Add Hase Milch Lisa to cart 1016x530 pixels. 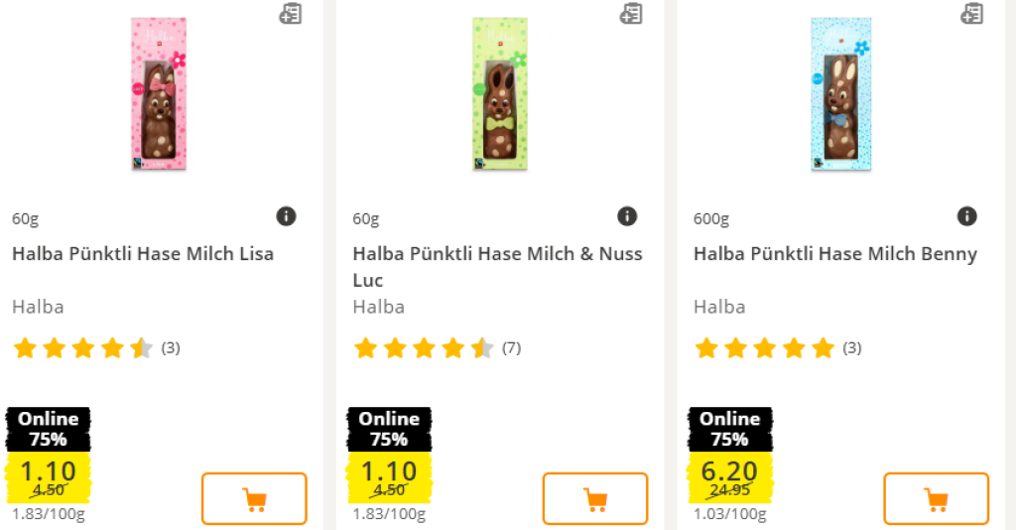point(254,498)
